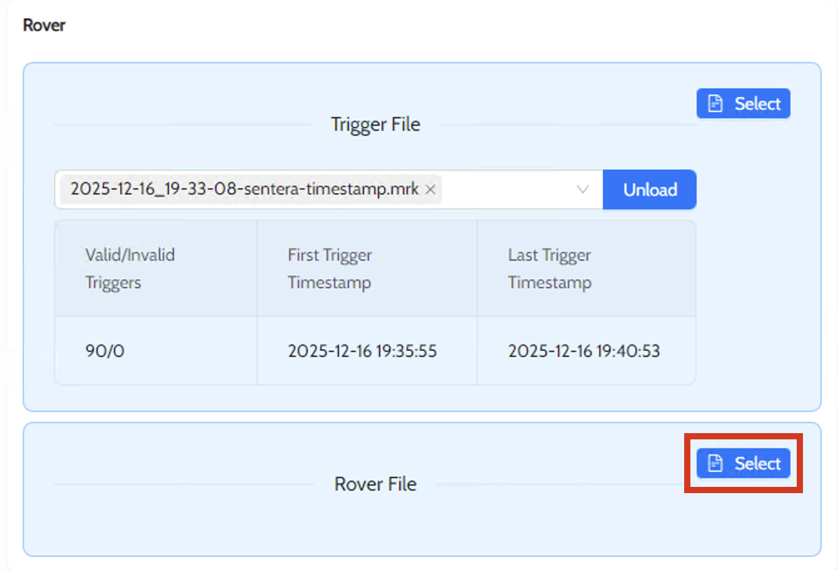Select the 19:35:55 first trigger timestamp cell
The width and height of the screenshot is (838, 570).
[x=362, y=351]
